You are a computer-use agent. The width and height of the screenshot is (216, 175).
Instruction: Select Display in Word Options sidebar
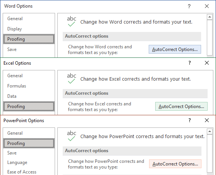click(29, 29)
